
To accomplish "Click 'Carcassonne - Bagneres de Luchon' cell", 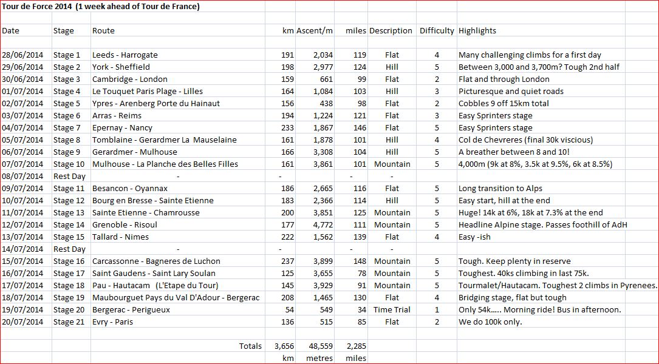I will (156, 261).
